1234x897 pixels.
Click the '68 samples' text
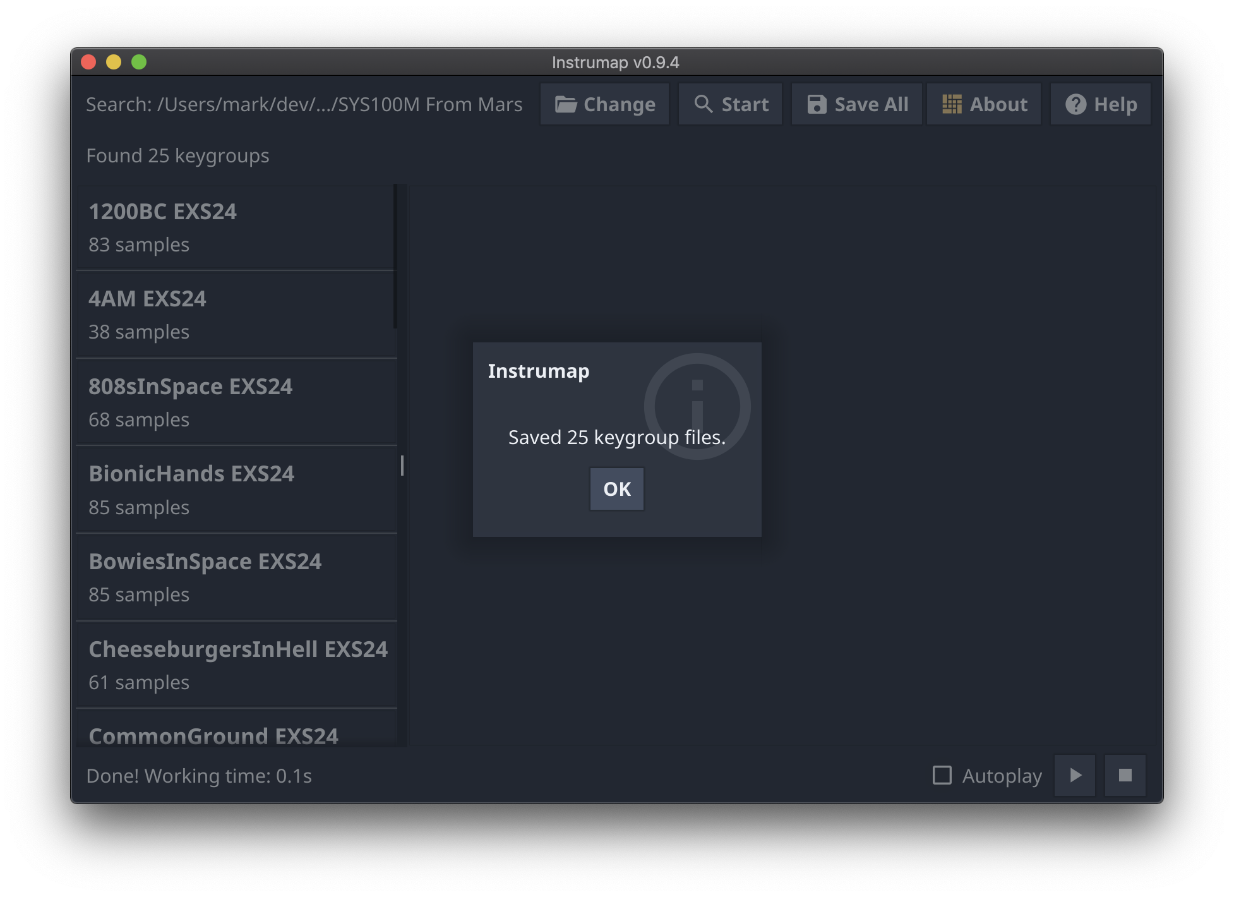(x=139, y=420)
